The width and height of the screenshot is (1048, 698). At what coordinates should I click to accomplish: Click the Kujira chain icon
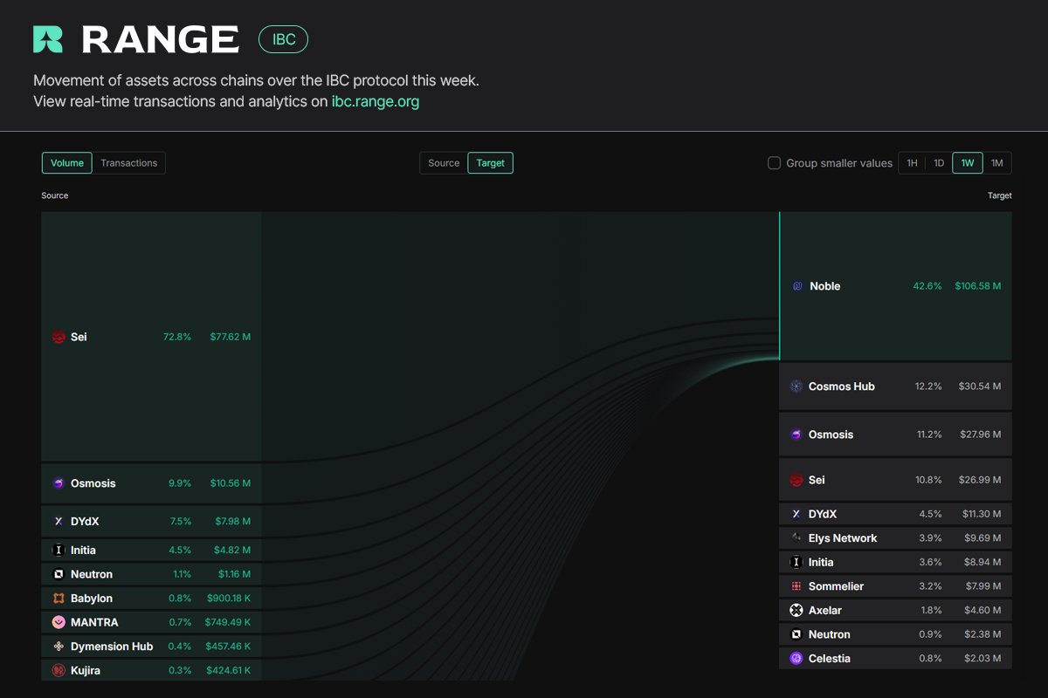[59, 670]
